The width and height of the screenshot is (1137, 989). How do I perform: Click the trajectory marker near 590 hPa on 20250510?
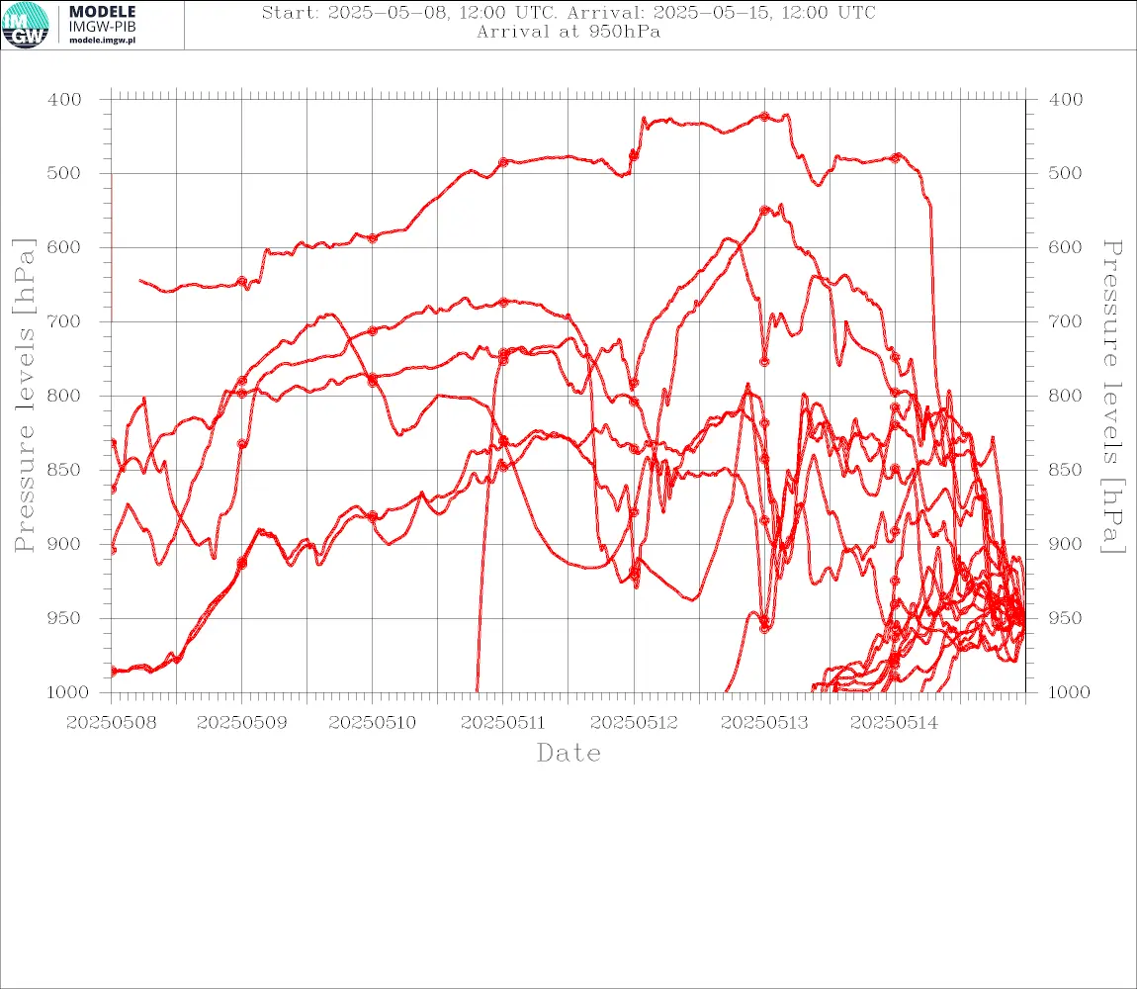[x=373, y=238]
